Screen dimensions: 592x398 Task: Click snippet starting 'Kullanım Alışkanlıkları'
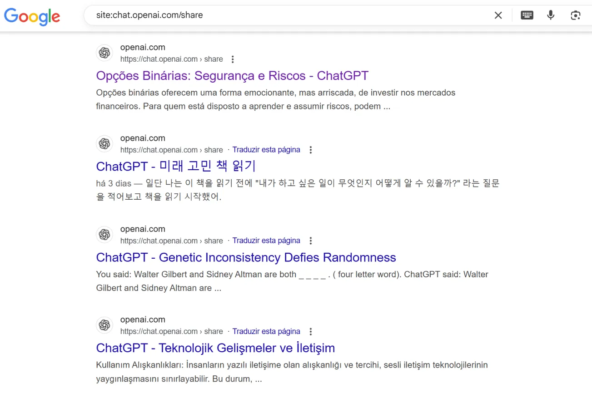coord(292,372)
